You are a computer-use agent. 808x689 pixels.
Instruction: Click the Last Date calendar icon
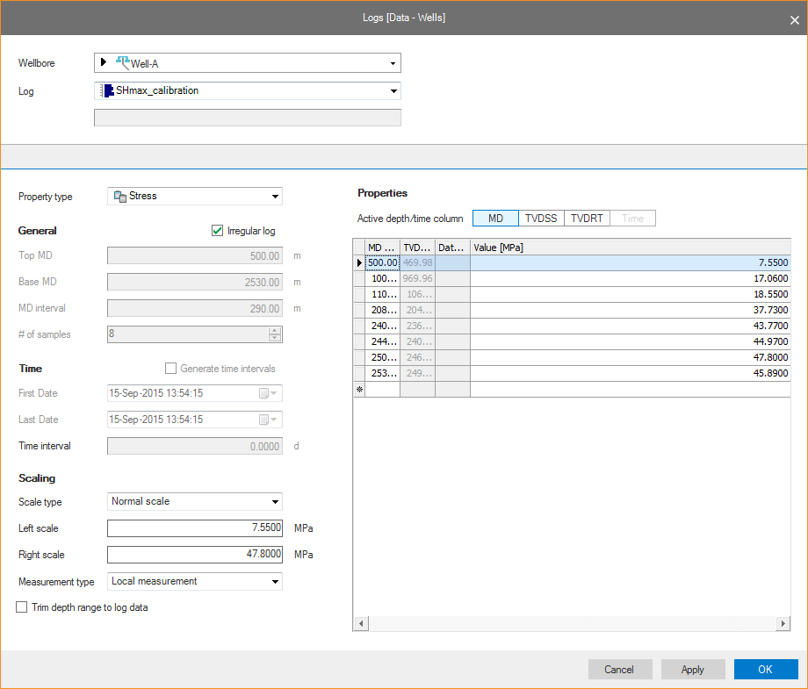[x=264, y=420]
